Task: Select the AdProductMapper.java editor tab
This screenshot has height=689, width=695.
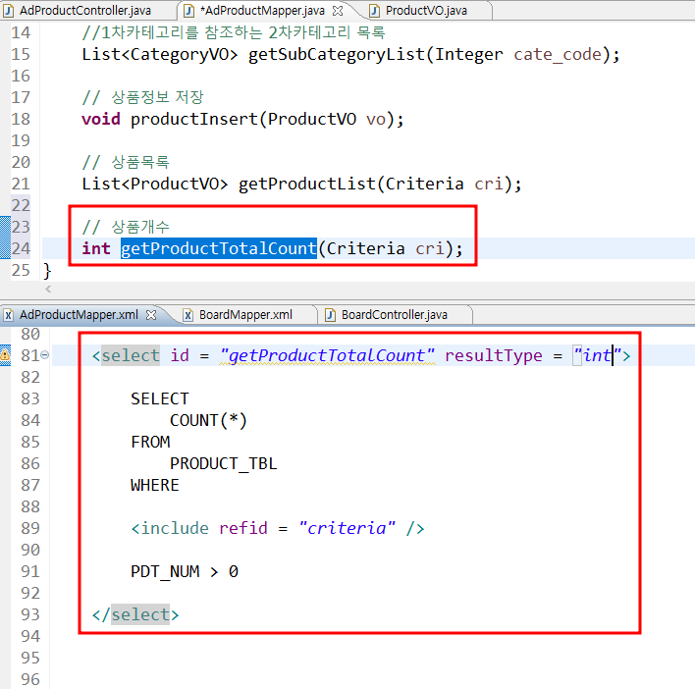Action: coord(262,10)
